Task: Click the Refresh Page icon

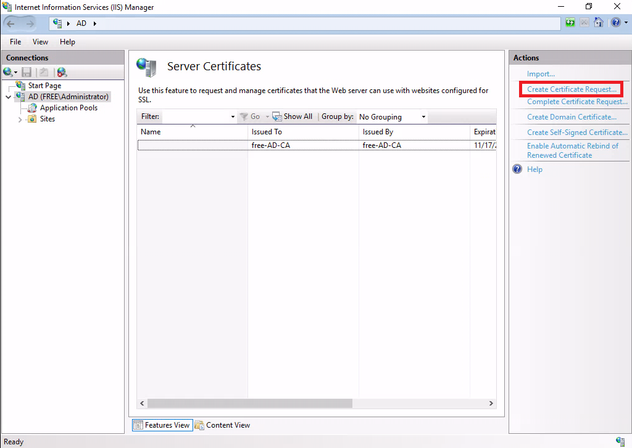Action: point(570,23)
